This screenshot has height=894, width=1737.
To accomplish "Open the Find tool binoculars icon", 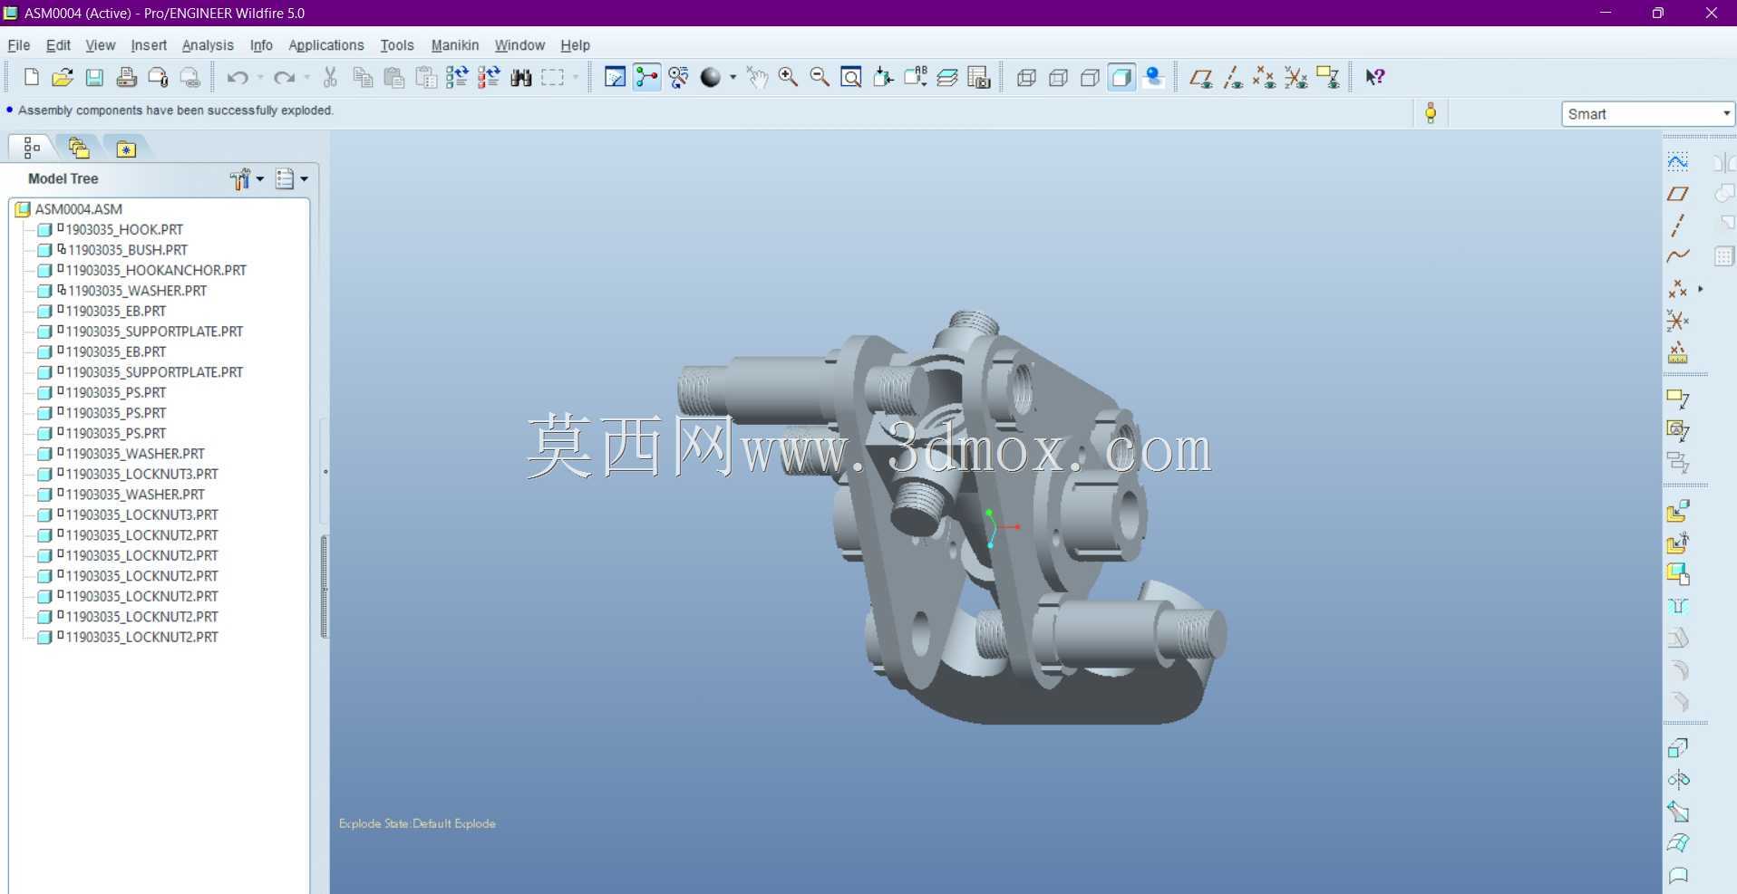I will pyautogui.click(x=520, y=78).
